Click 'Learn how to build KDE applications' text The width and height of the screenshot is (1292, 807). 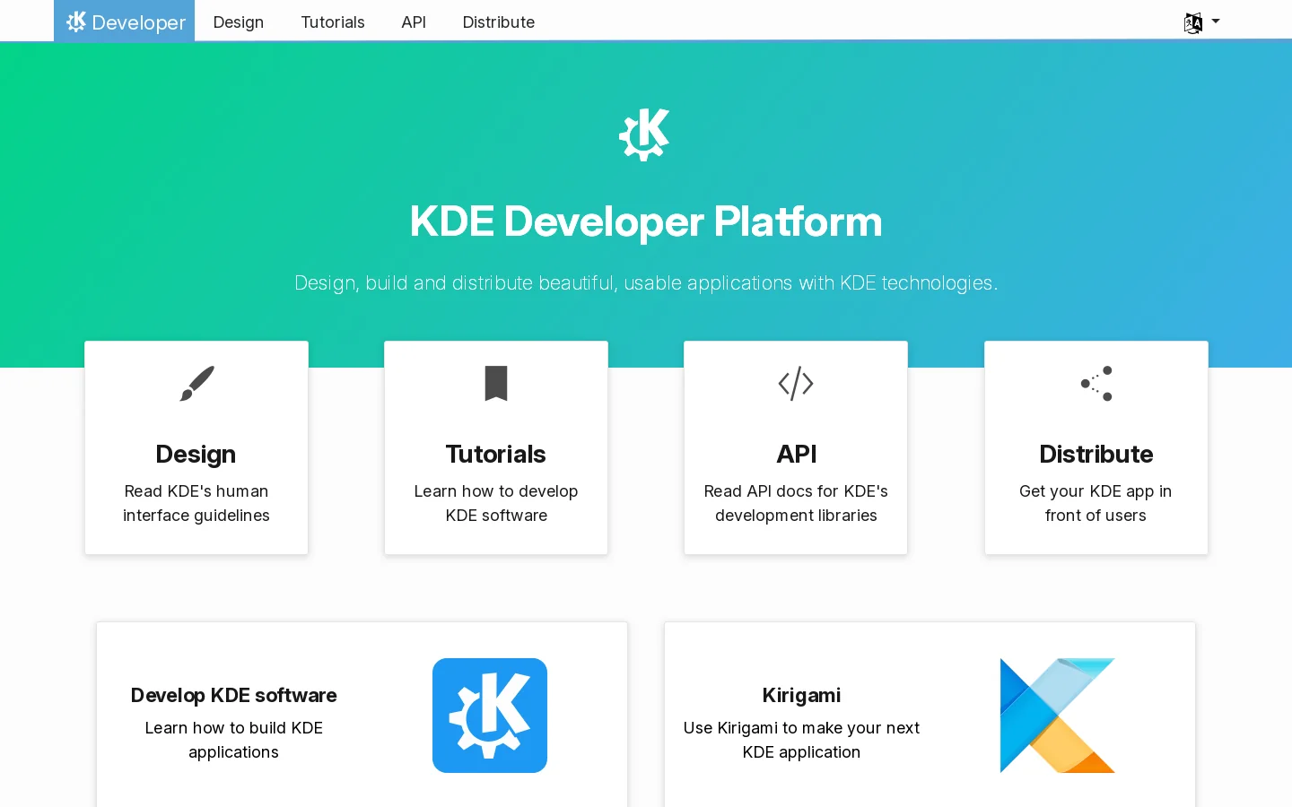(x=233, y=740)
